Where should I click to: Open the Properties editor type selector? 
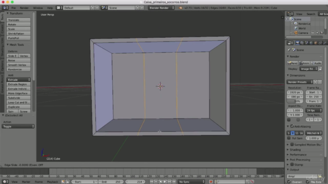pos(290,43)
